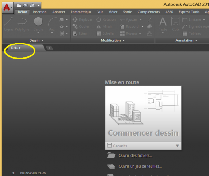This screenshot has height=176, width=209.
Task: Open the Paramétrique ribbon tab
Action: (x=81, y=12)
